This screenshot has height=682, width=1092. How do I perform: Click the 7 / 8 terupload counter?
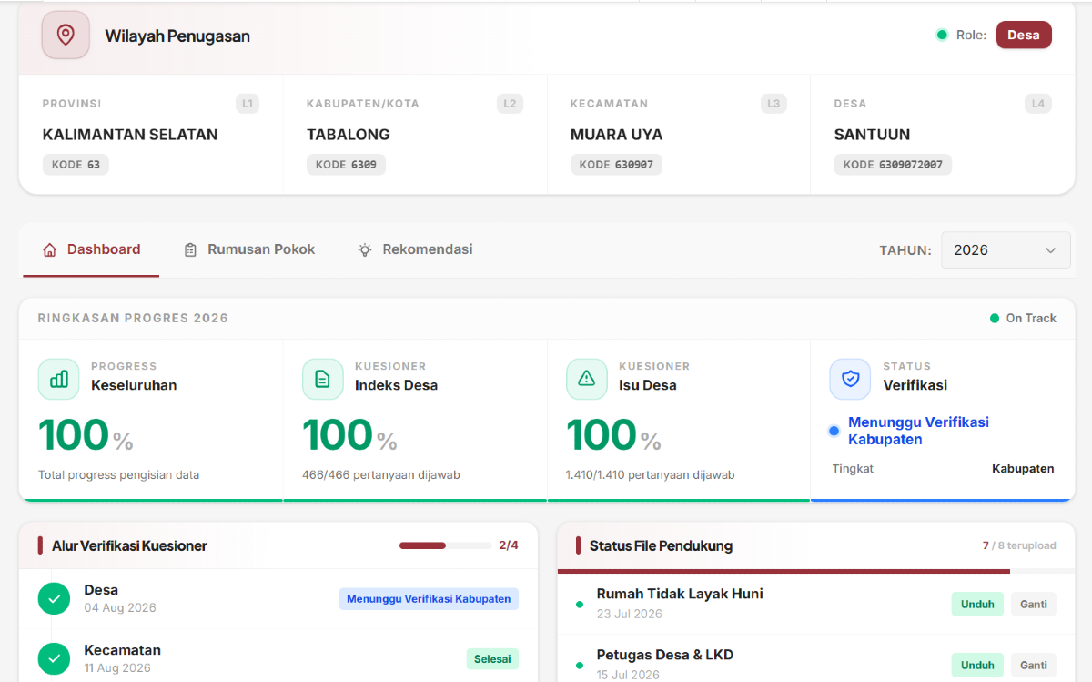pyautogui.click(x=1019, y=545)
